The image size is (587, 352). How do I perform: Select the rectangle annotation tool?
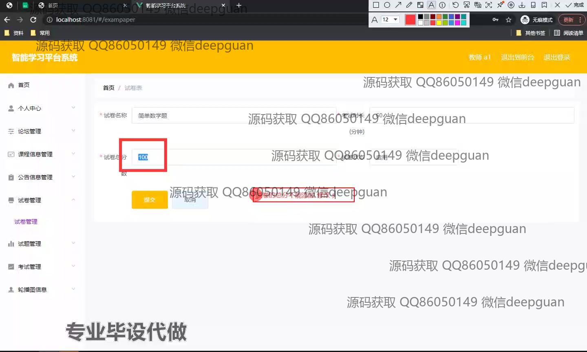pos(376,5)
